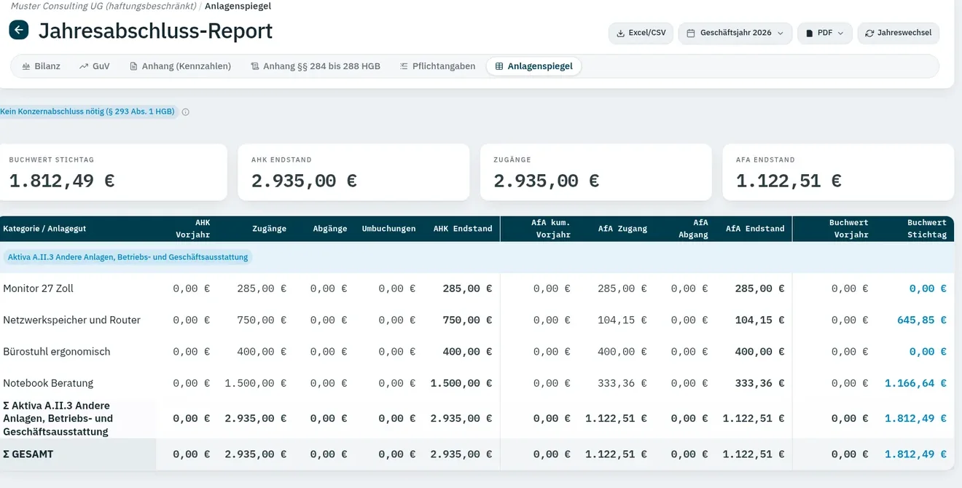Switch to the Bilanz tab

tap(41, 66)
